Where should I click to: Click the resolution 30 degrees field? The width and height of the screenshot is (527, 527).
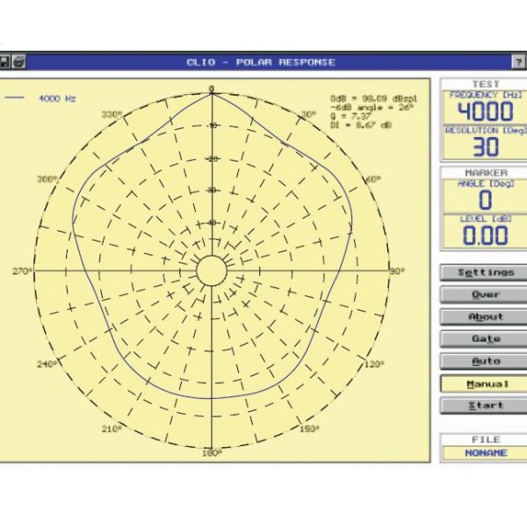click(485, 147)
